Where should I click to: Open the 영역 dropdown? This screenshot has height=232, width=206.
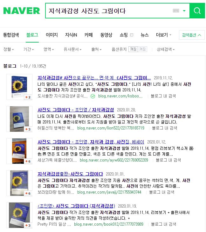49,49
